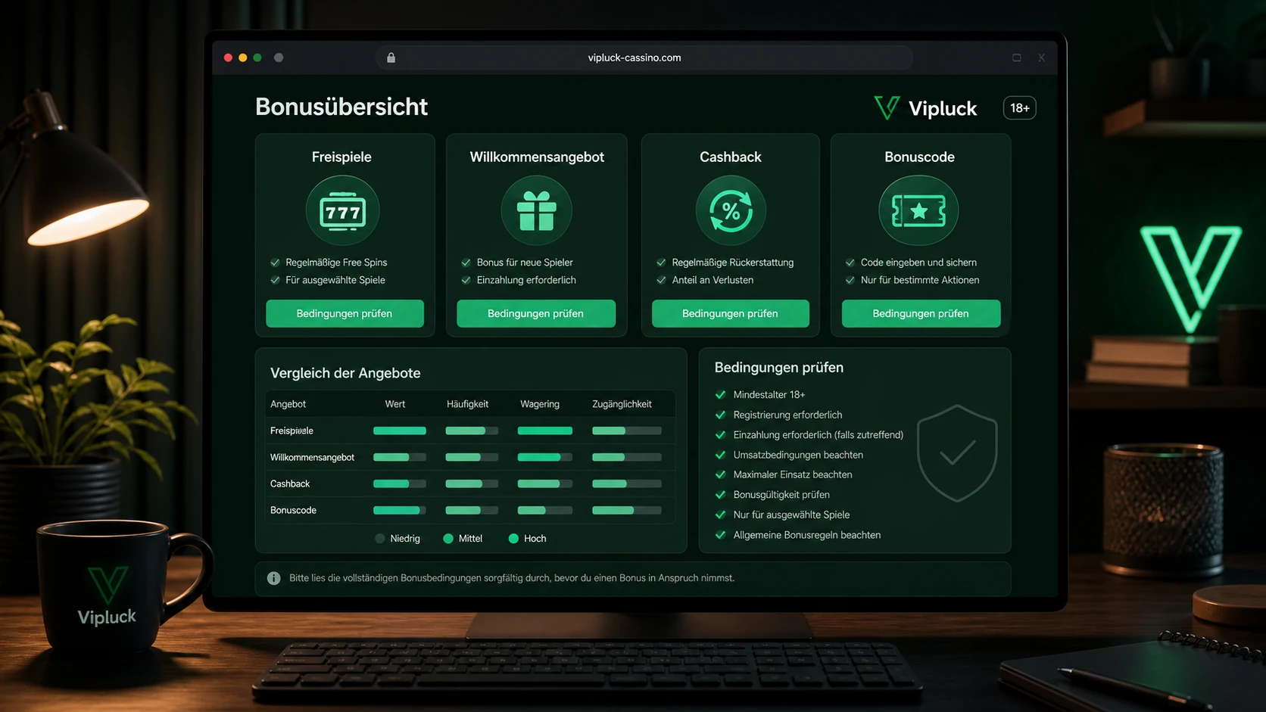Screen dimensions: 1266x712
Task: Click Bedingungen prüfen button under Willkommensangebot
Action: [x=536, y=313]
